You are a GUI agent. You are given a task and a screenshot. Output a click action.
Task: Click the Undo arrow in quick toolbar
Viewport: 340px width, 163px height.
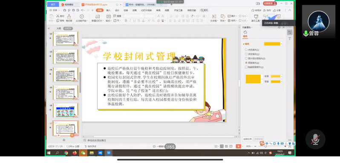(x=82, y=10)
